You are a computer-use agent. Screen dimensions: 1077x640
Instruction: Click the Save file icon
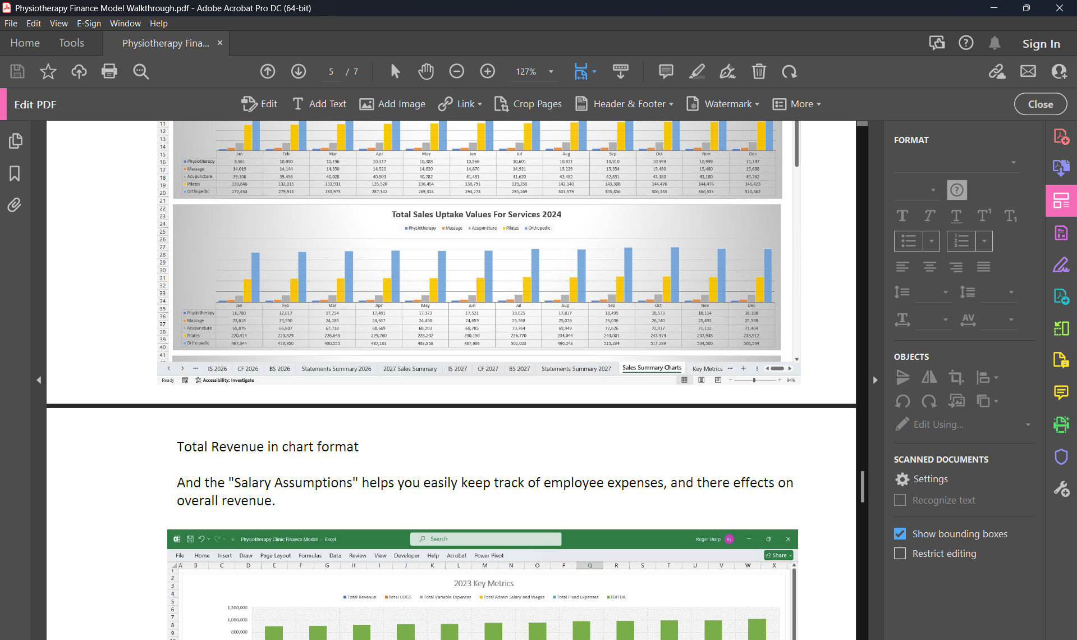17,71
